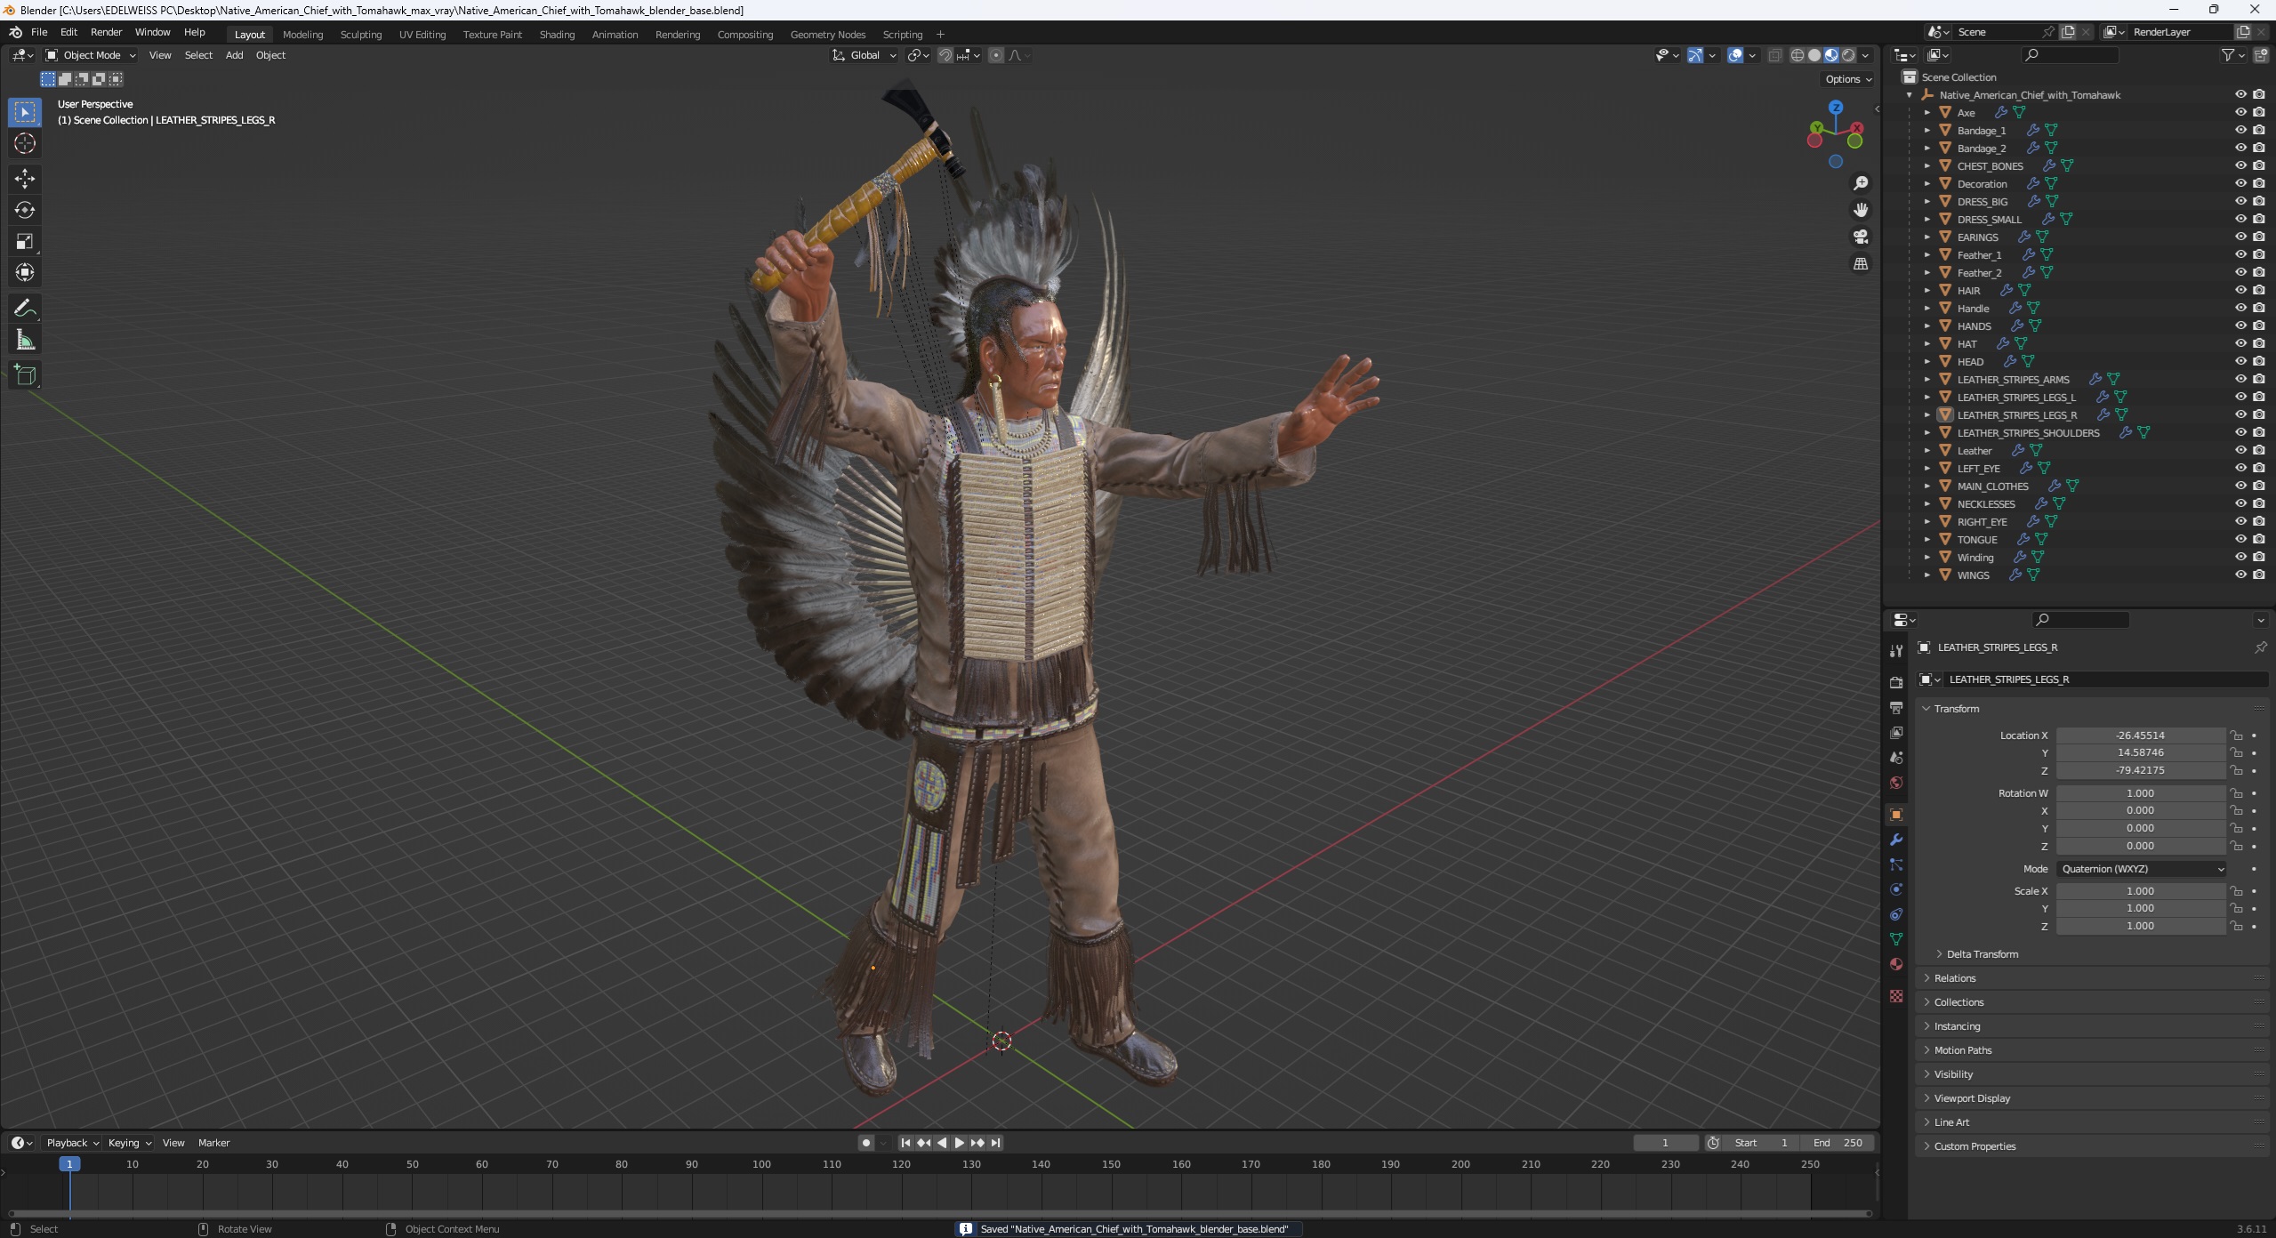Jump to the timeline end frame
2276x1238 pixels.
[x=996, y=1143]
